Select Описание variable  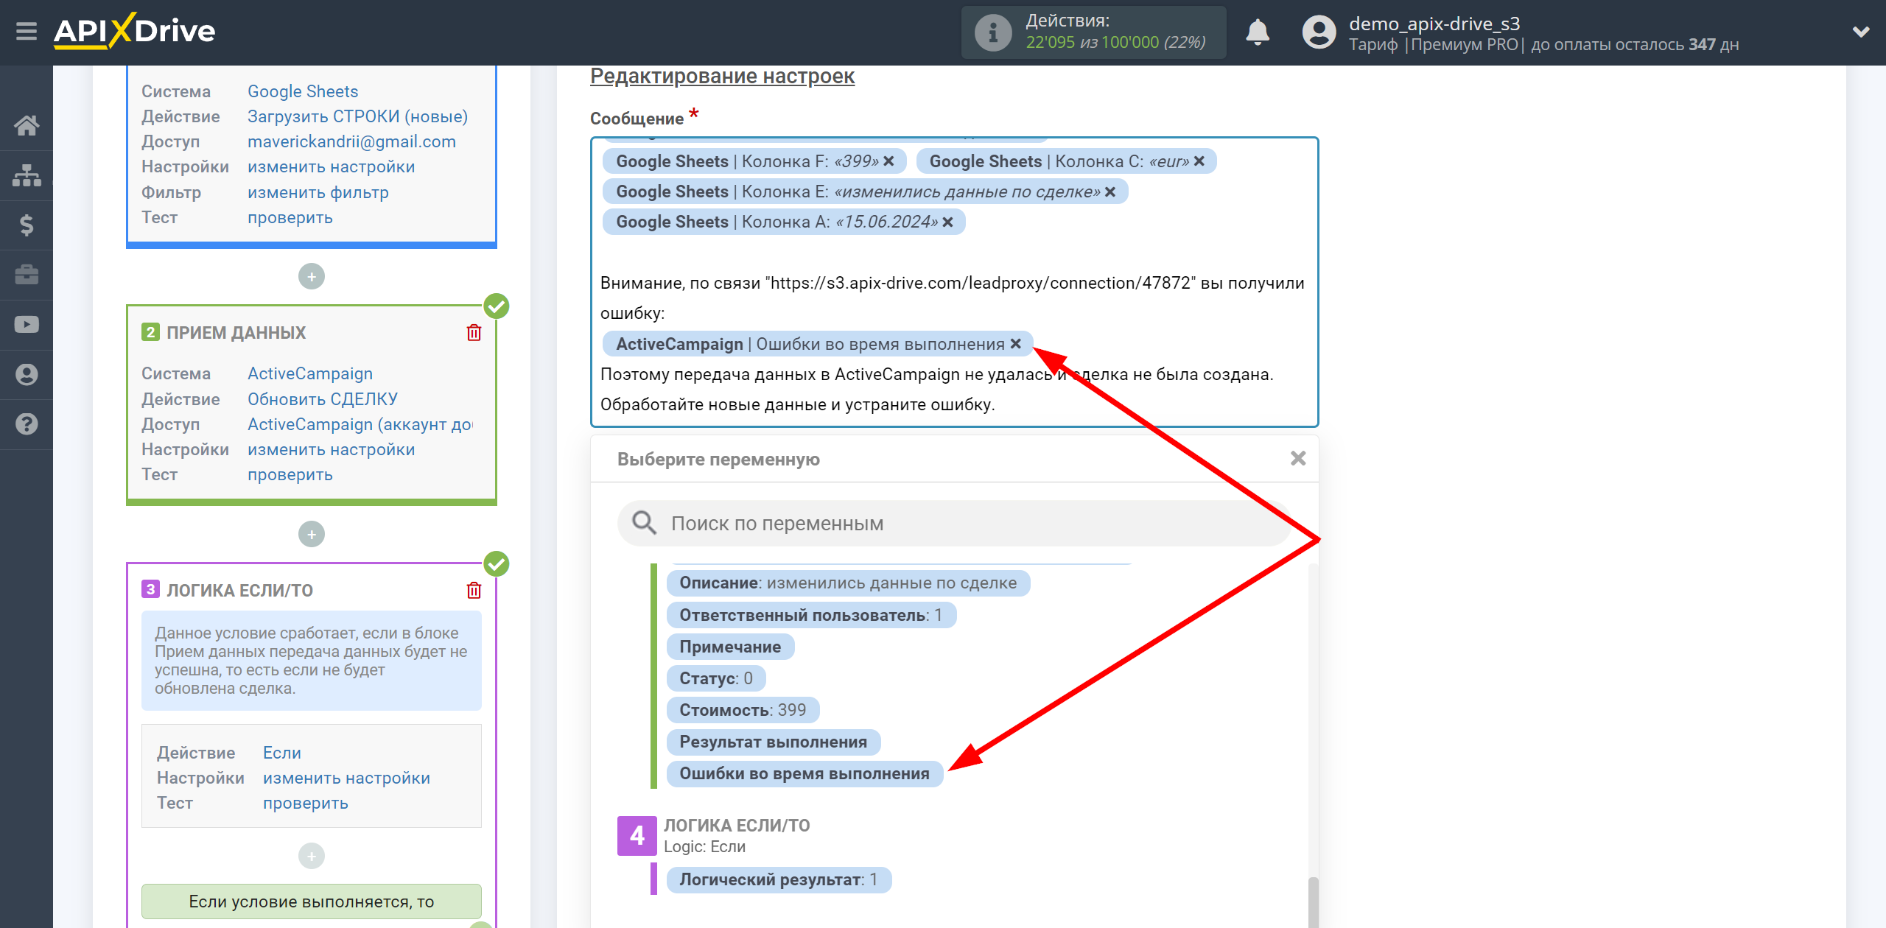pos(847,583)
